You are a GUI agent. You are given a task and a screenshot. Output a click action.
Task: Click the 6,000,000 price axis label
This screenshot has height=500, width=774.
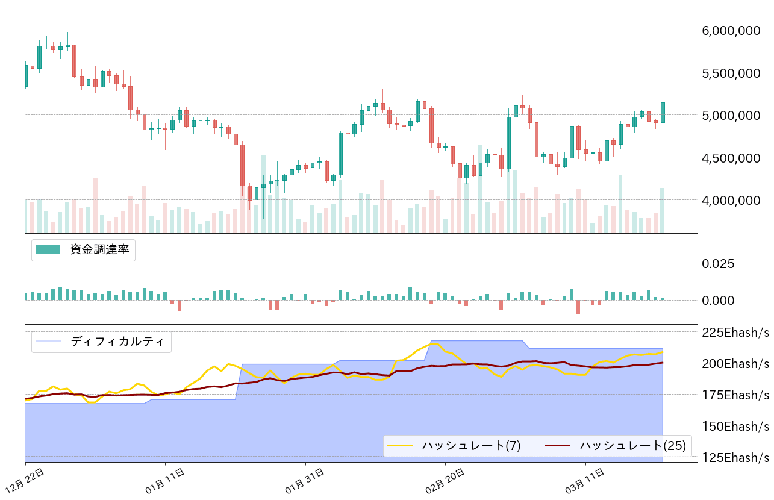[x=731, y=30]
